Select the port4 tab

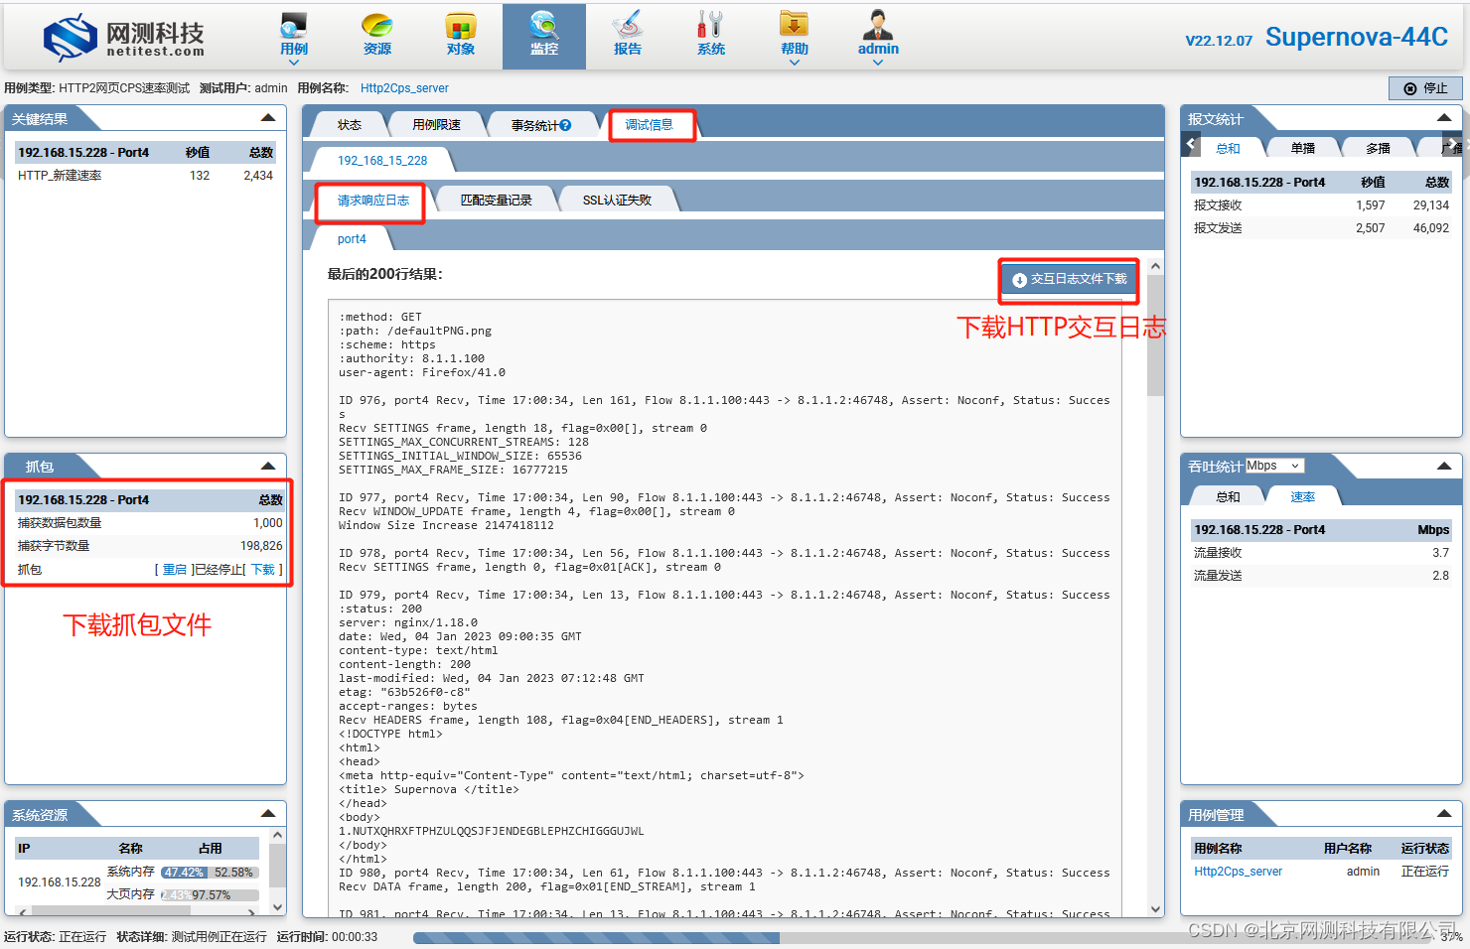pyautogui.click(x=352, y=239)
